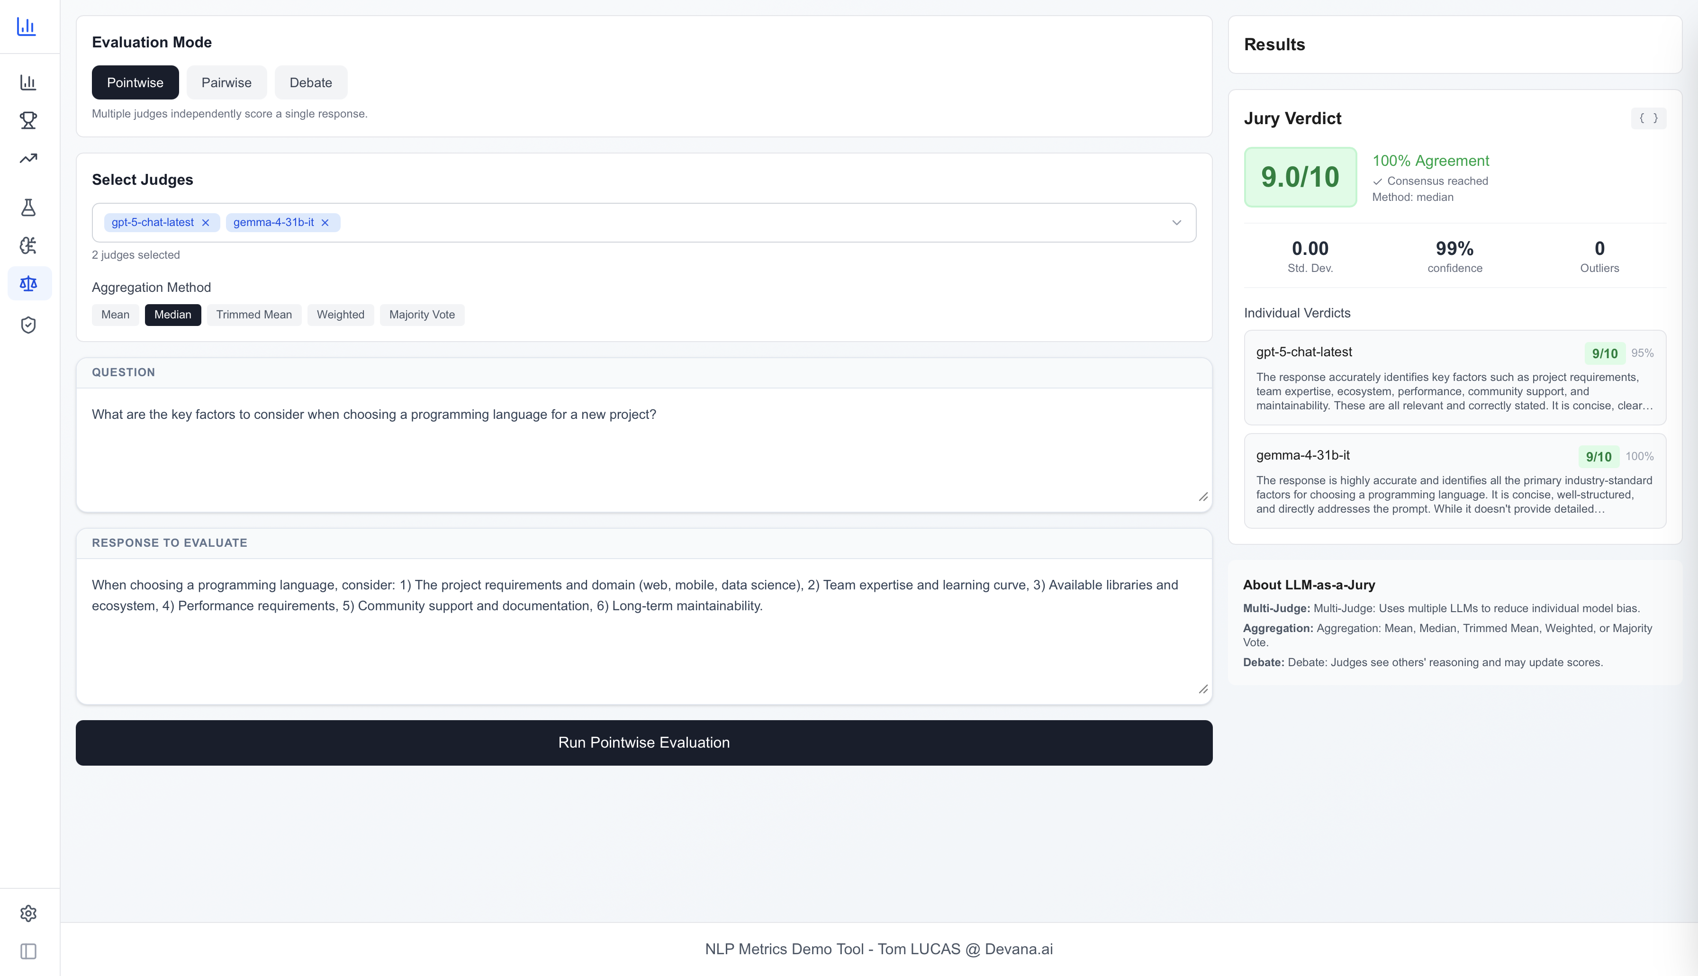Viewport: 1698px width, 976px height.
Task: Open the trophy leaderboard sidebar icon
Action: (28, 121)
